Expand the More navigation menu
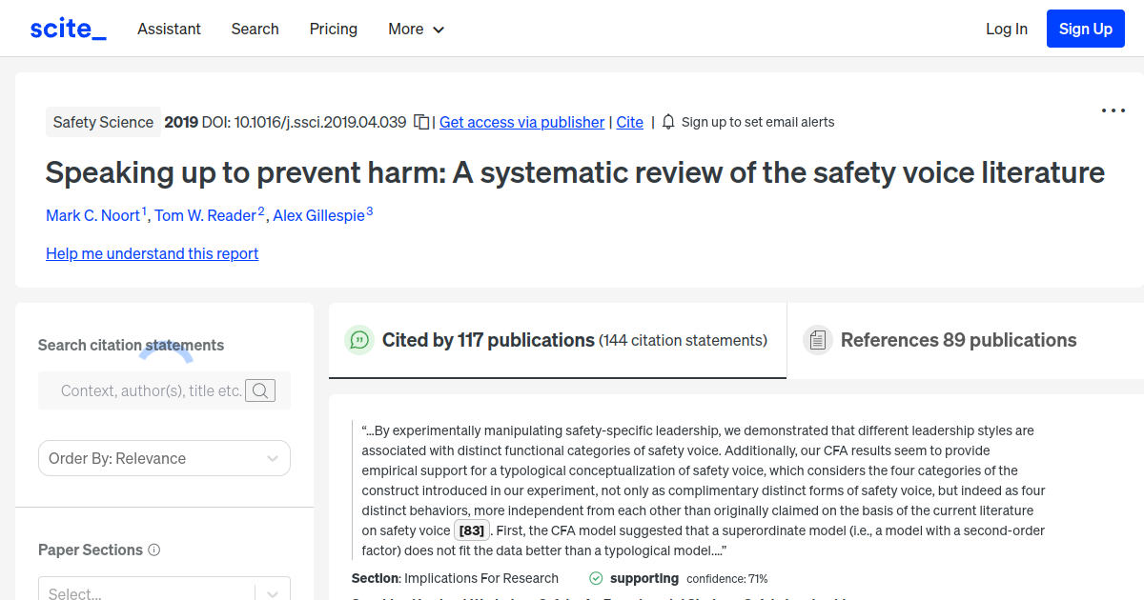The width and height of the screenshot is (1144, 600). [x=416, y=29]
